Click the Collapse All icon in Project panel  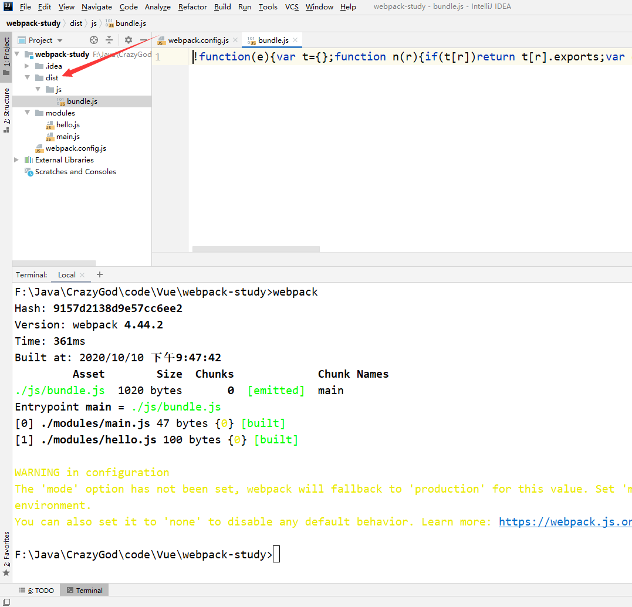pos(109,40)
